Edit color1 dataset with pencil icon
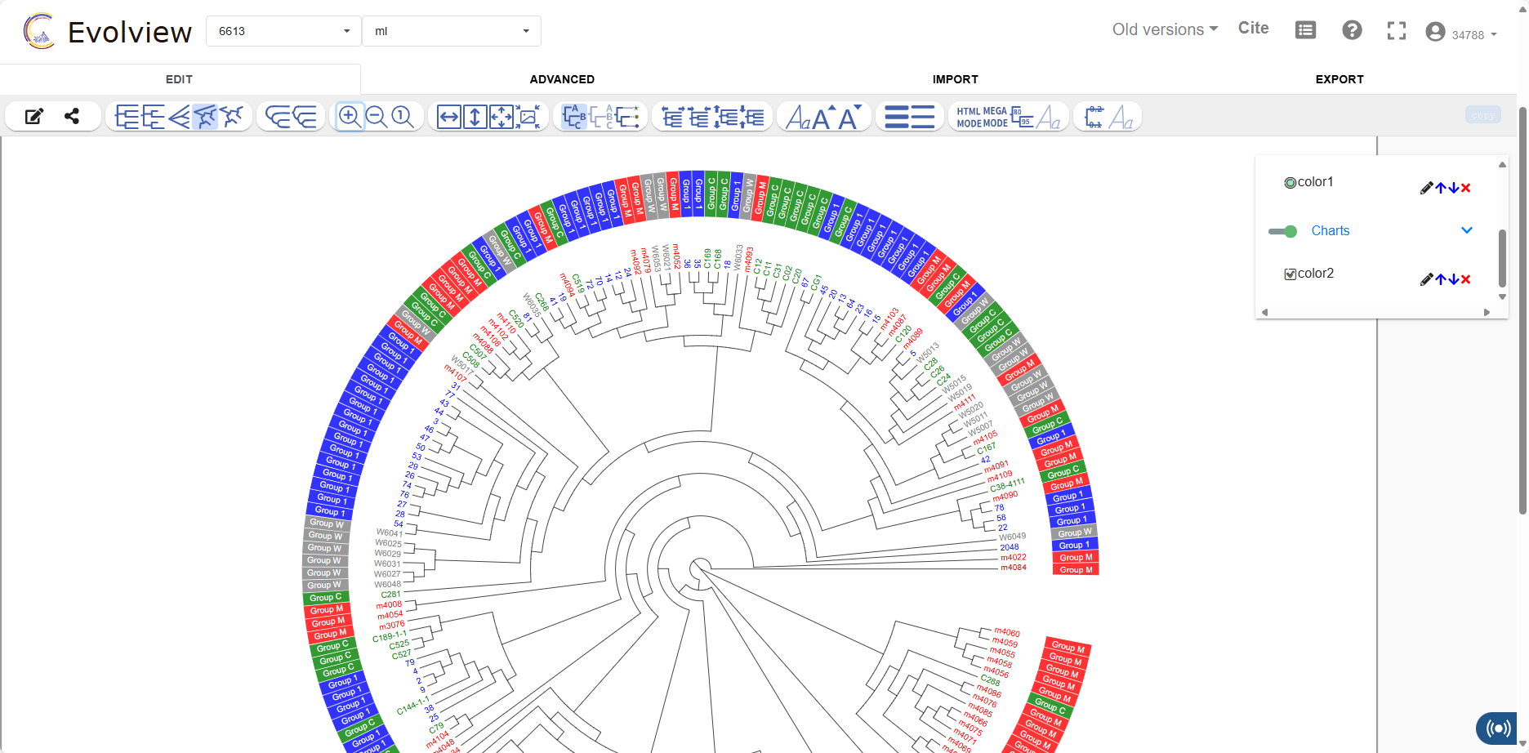 pos(1427,188)
